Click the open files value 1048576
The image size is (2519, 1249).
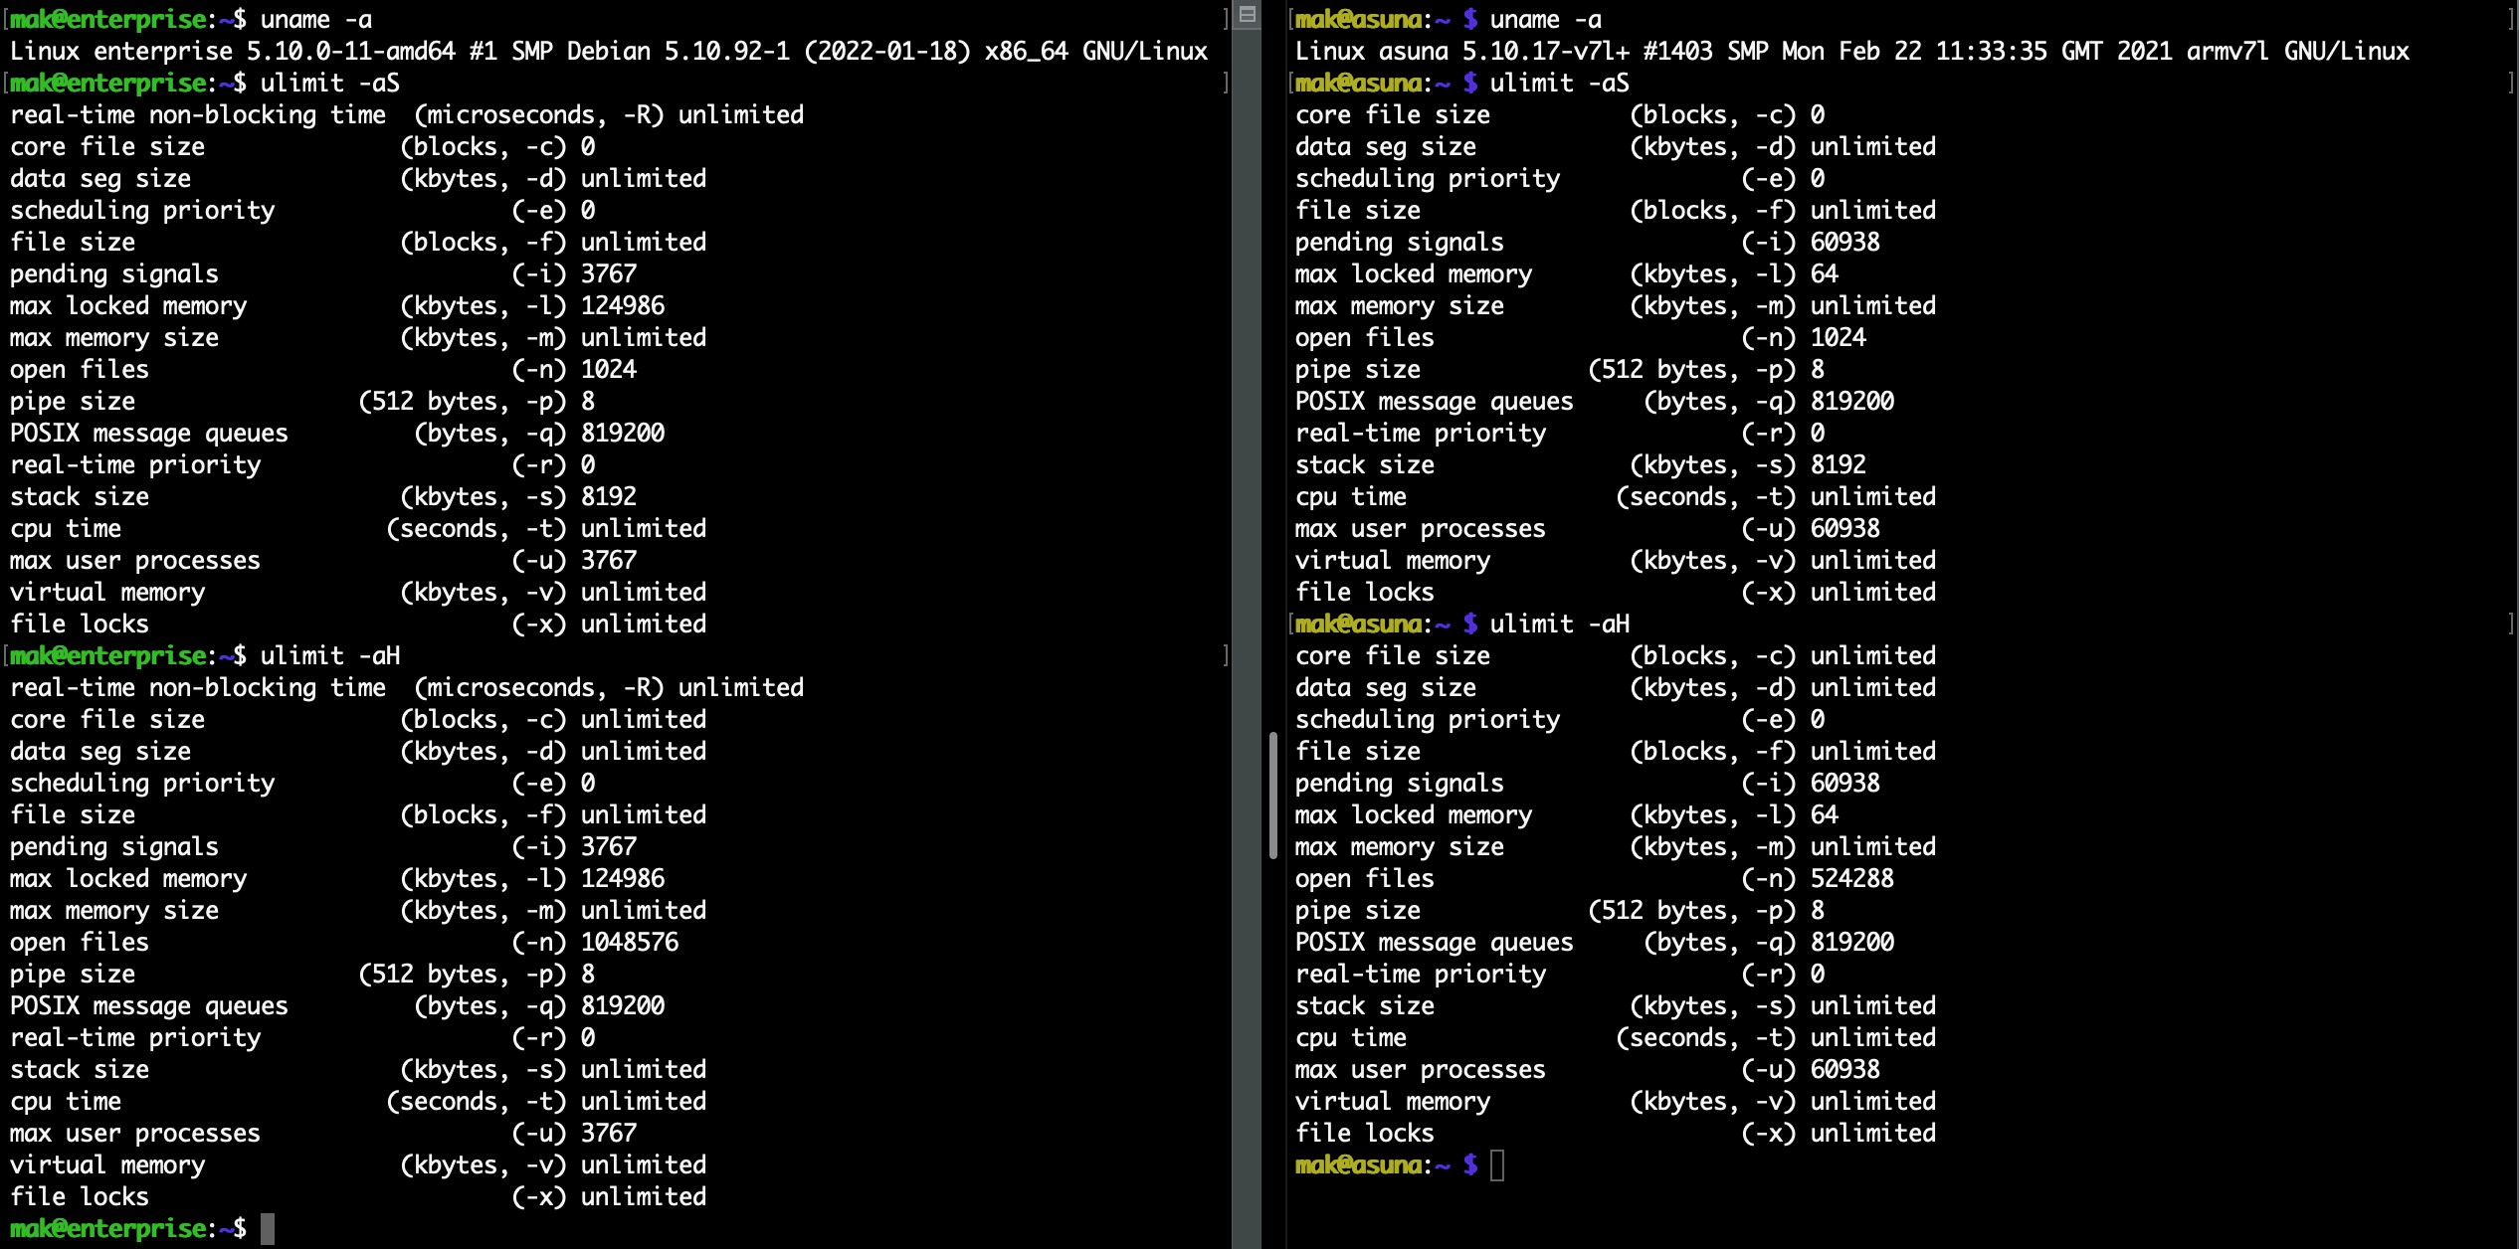pos(629,943)
